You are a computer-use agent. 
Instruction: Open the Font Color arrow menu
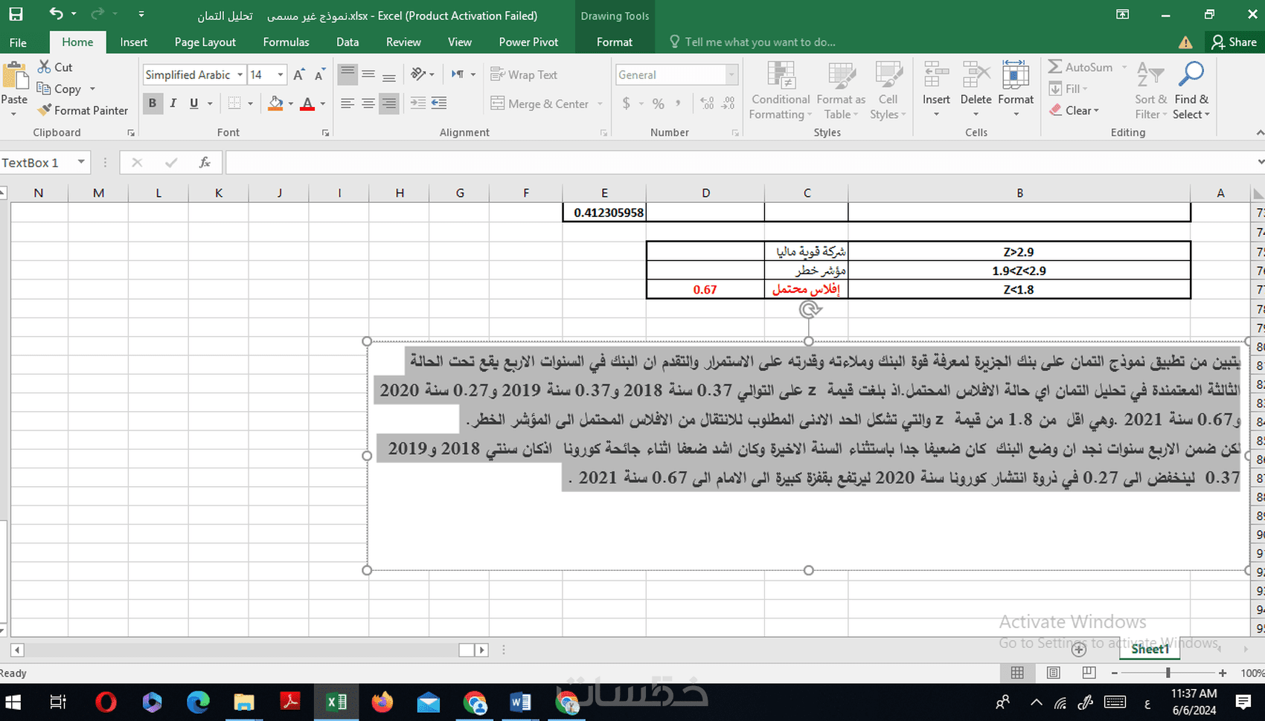(323, 103)
